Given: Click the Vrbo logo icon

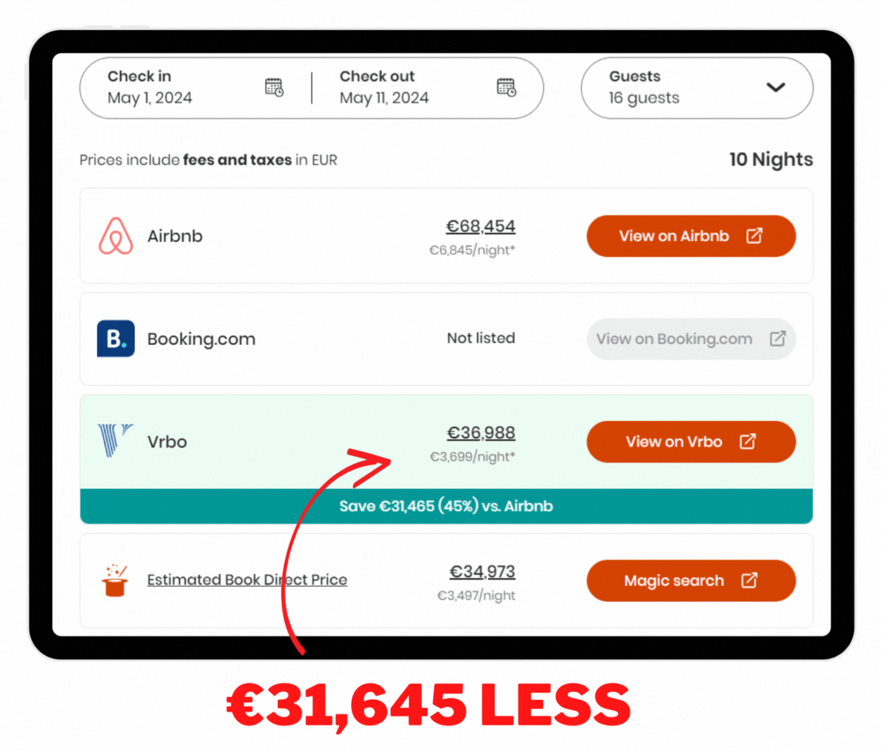Looking at the screenshot, I should 116,440.
